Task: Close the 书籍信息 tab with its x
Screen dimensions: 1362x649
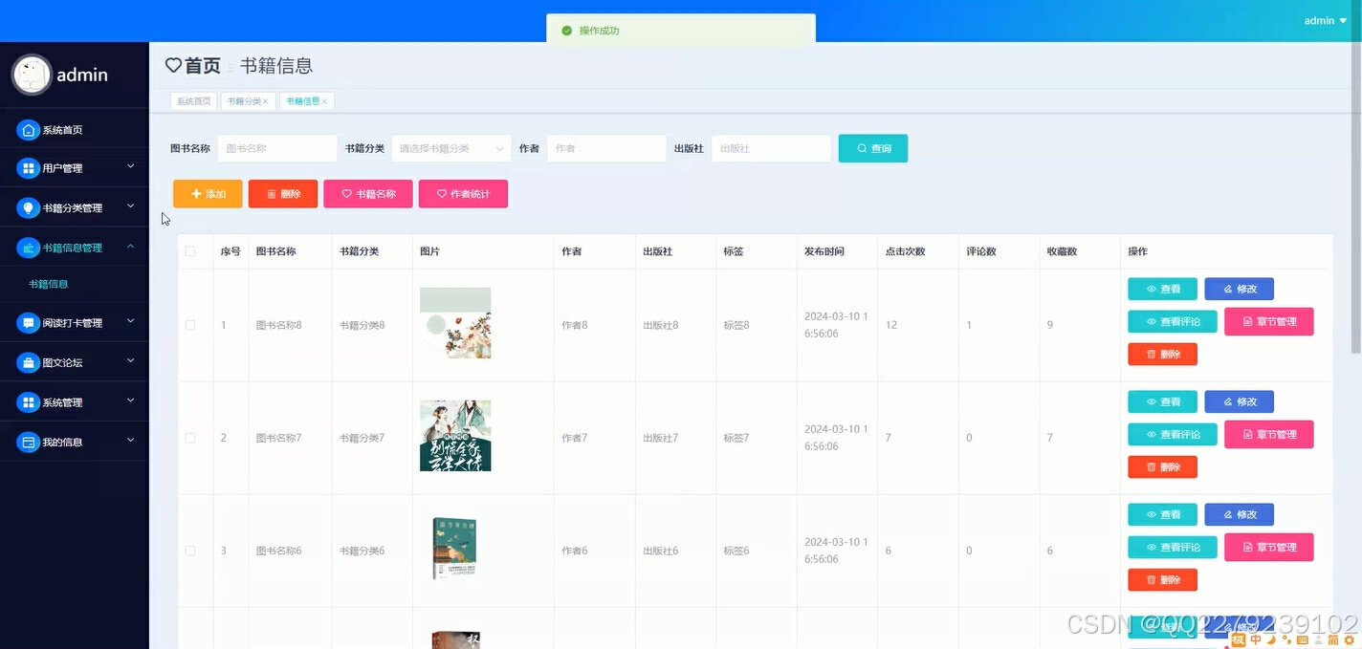Action: pyautogui.click(x=323, y=100)
